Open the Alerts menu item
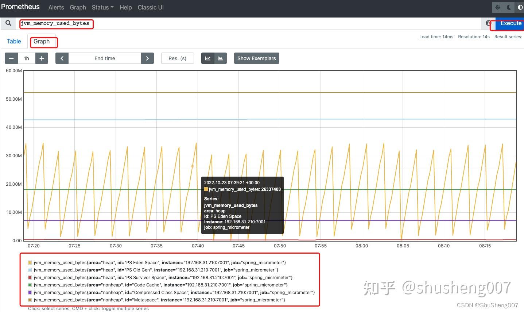524x312 pixels. [56, 7]
